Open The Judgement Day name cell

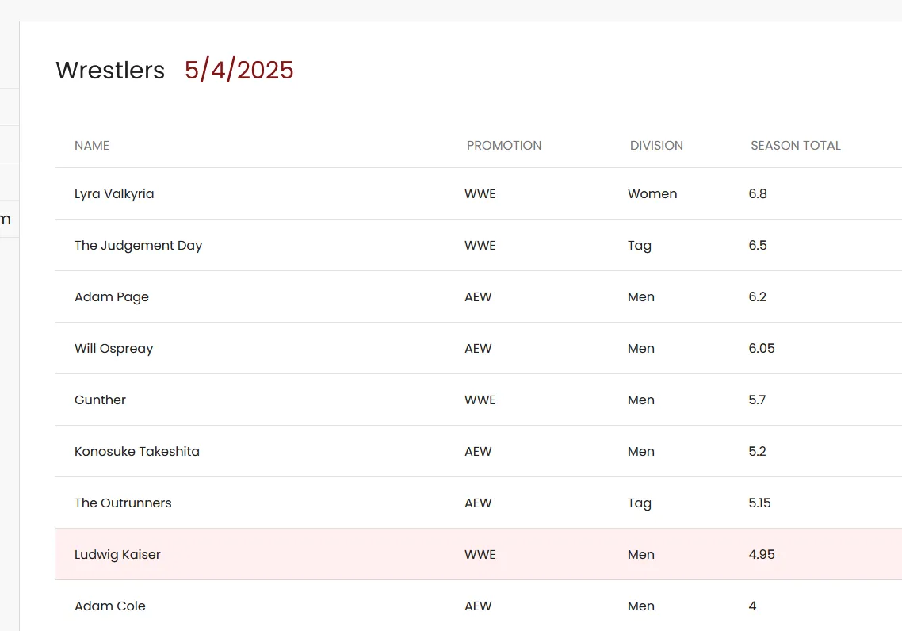(138, 246)
